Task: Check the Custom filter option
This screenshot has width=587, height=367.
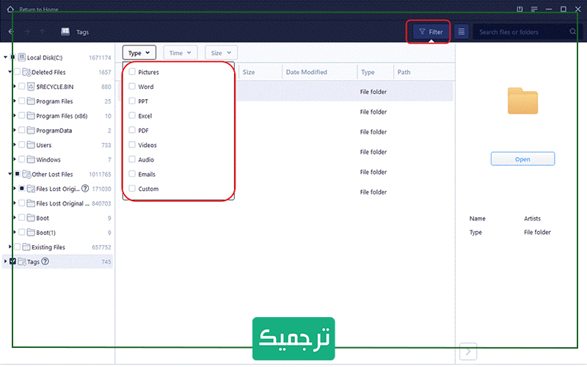Action: pyautogui.click(x=132, y=189)
